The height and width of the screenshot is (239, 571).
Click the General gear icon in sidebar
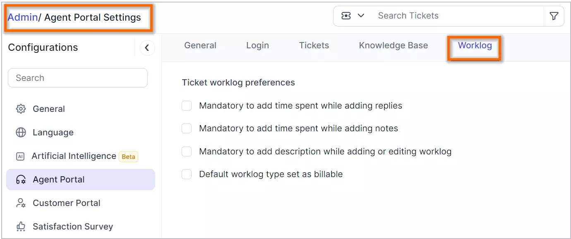click(21, 109)
